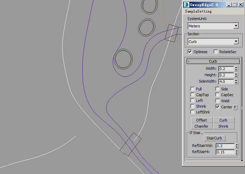Click the SweepEdge title bar app icon
The width and height of the screenshot is (245, 174).
point(186,5)
